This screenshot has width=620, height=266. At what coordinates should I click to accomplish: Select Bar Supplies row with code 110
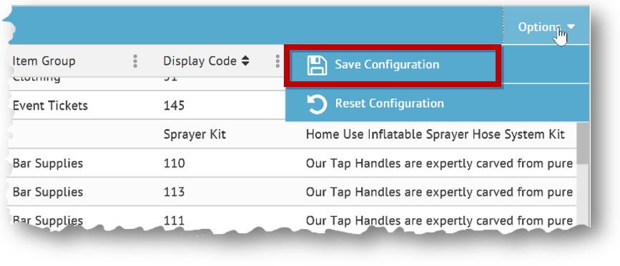[x=292, y=163]
